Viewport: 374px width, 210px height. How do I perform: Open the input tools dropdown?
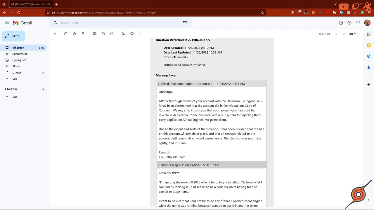(352, 34)
